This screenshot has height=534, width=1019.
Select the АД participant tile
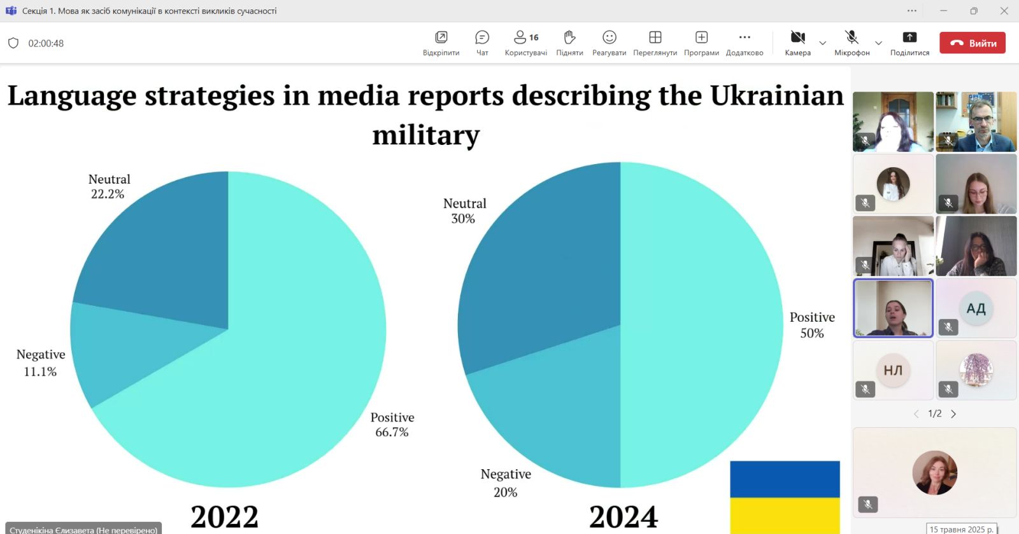pos(976,308)
